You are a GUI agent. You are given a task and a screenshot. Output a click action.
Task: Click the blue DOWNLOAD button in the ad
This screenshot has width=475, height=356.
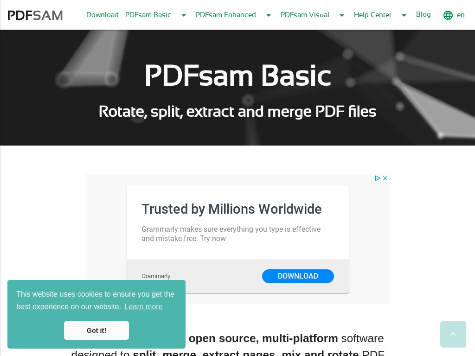(x=298, y=276)
